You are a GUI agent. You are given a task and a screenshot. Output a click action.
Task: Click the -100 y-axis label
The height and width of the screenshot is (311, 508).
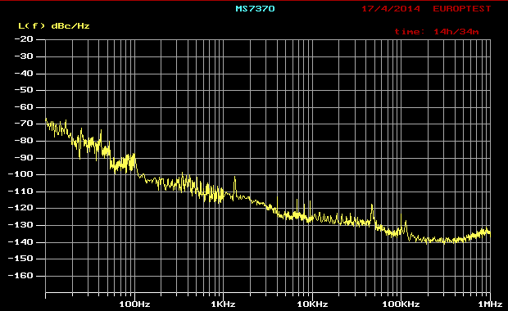[20, 174]
